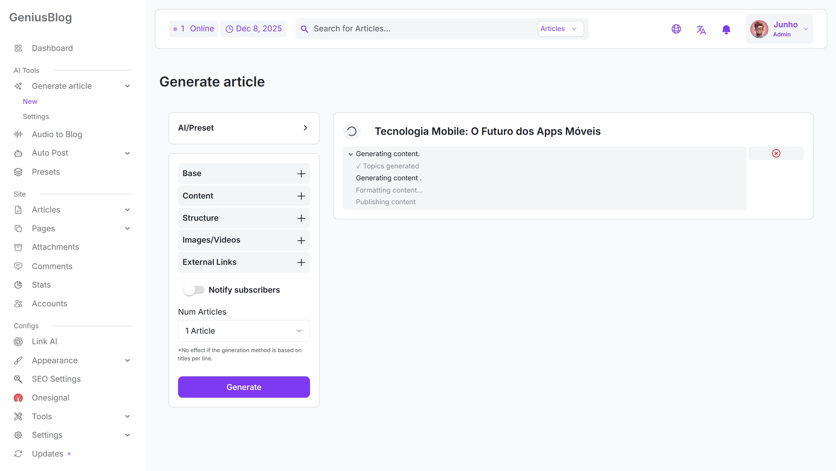This screenshot has height=471, width=836.
Task: Open Num Articles dropdown
Action: point(244,331)
